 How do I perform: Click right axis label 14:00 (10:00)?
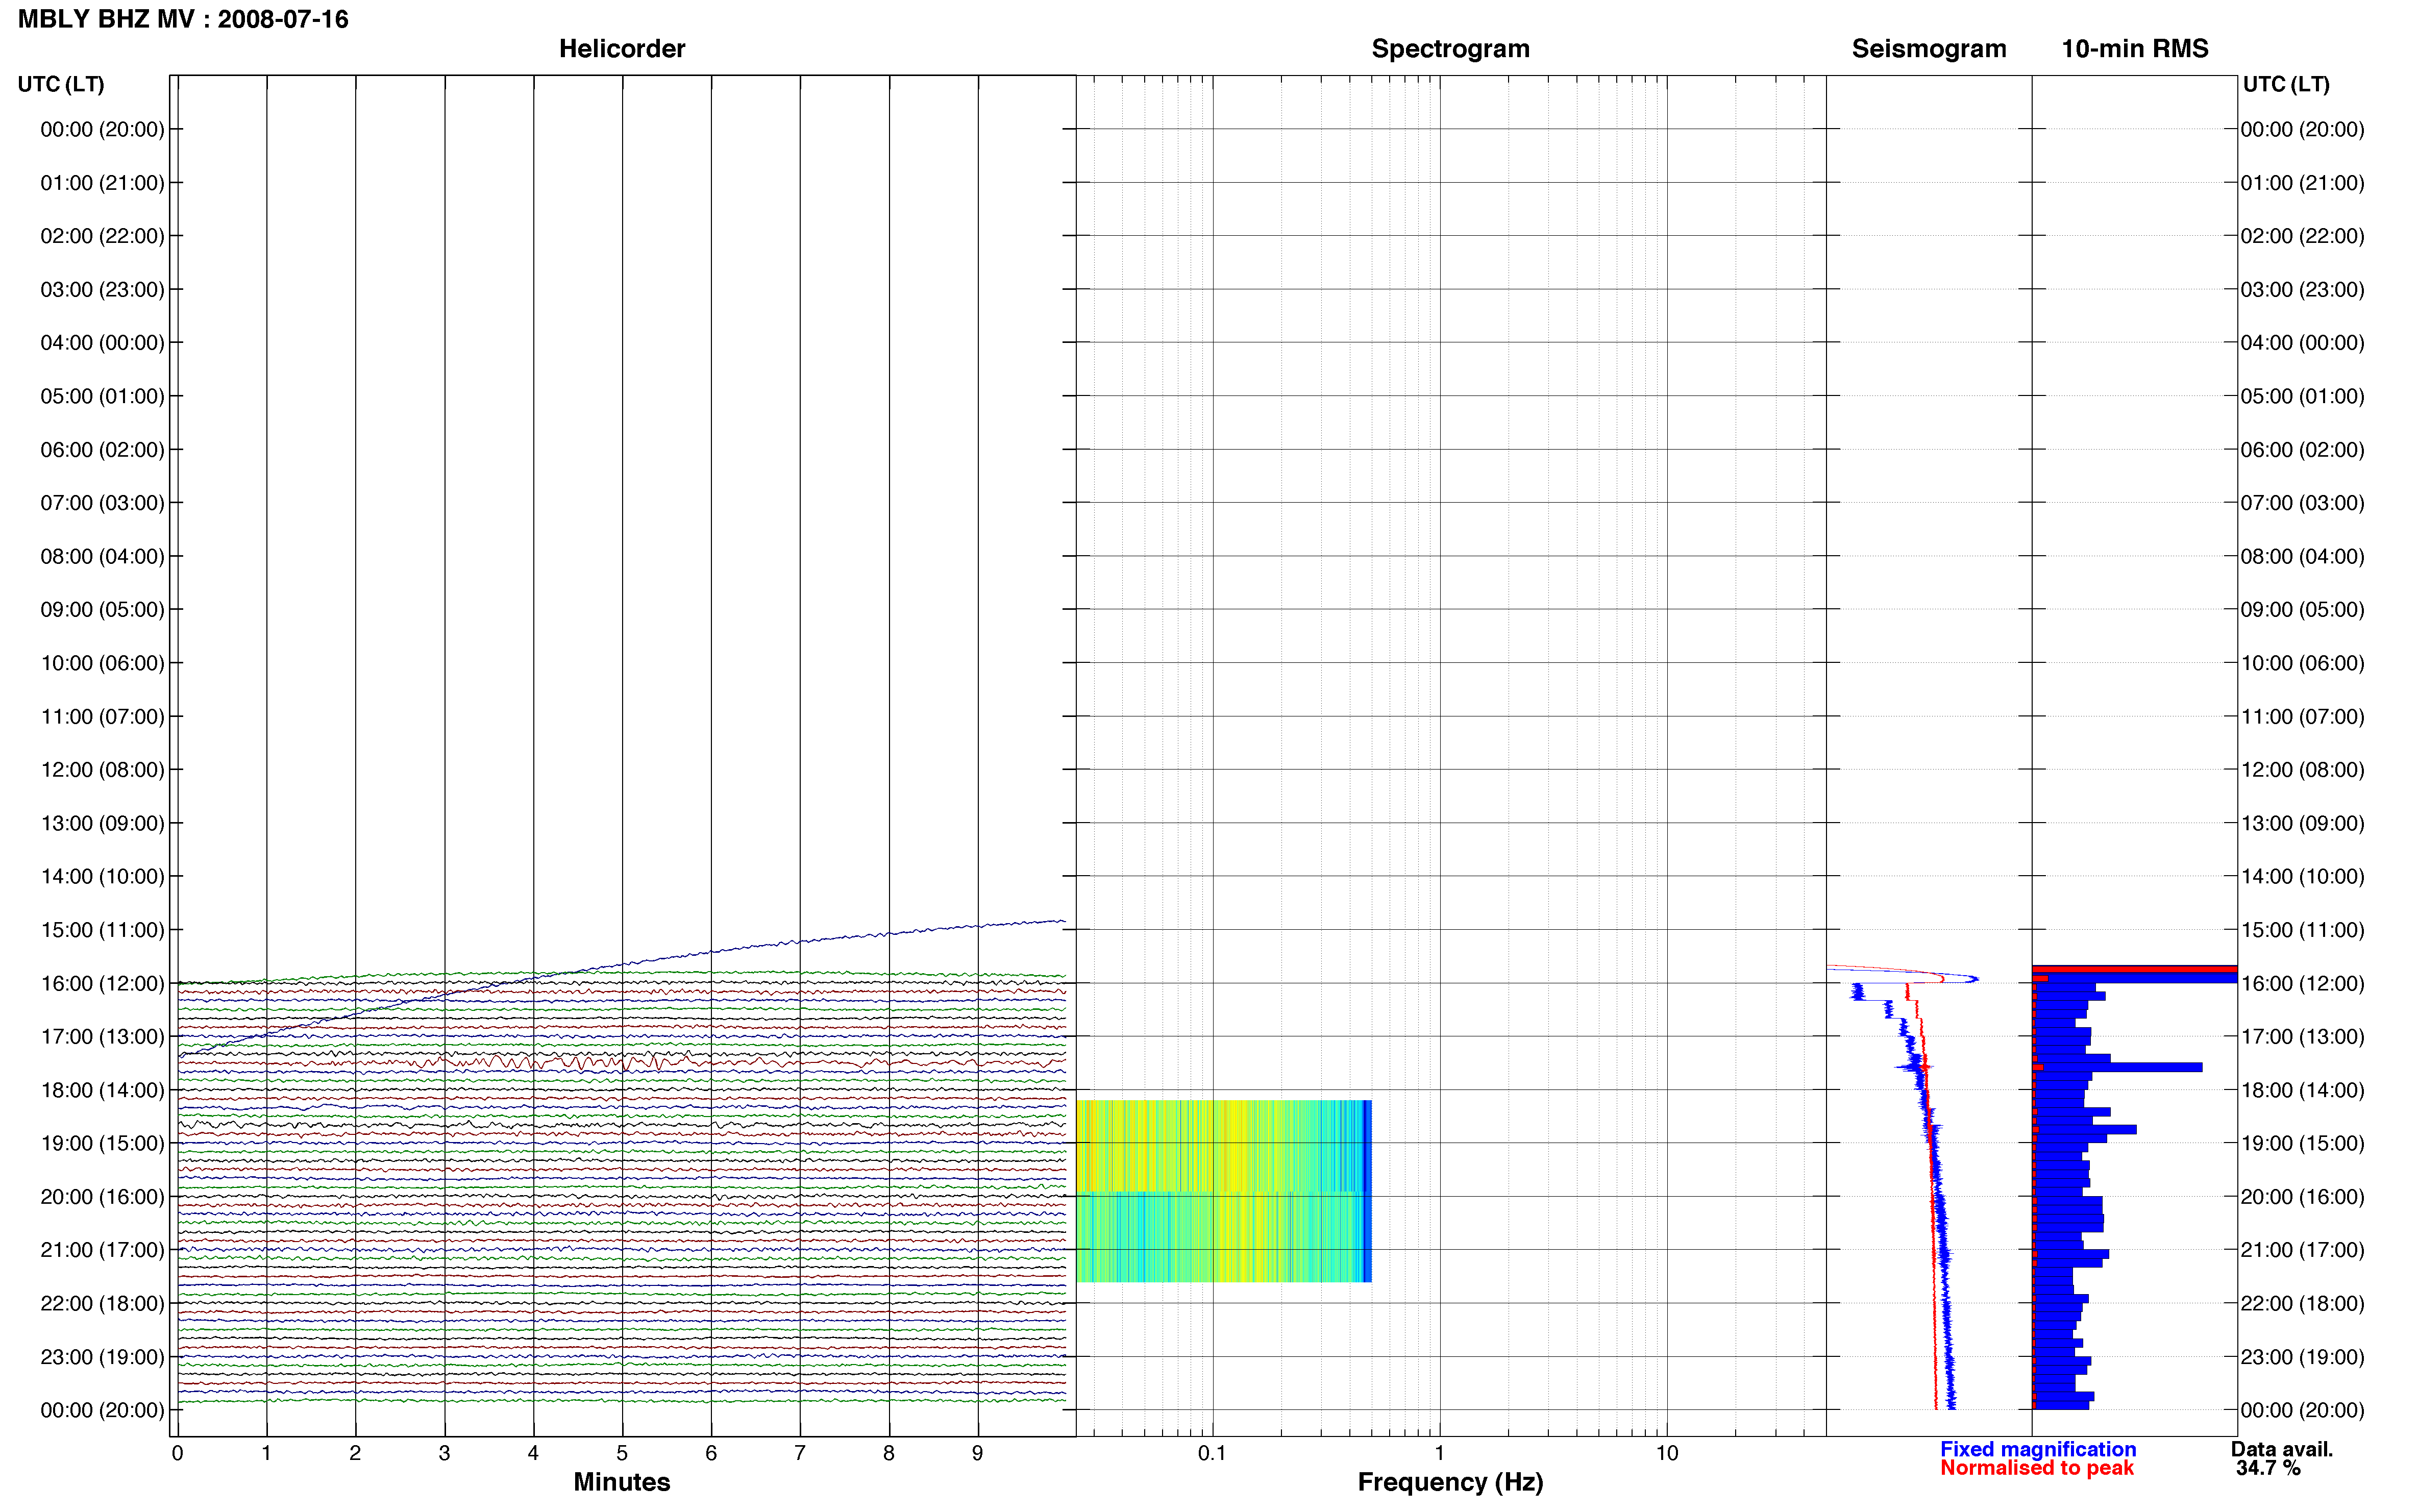pyautogui.click(x=2302, y=876)
